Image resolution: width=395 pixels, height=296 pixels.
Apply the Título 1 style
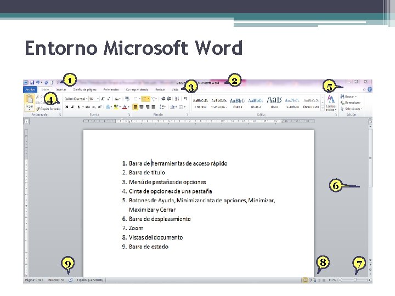(238, 104)
